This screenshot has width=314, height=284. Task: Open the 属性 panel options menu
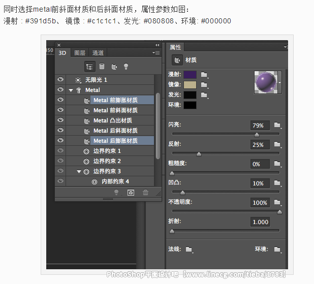point(286,47)
